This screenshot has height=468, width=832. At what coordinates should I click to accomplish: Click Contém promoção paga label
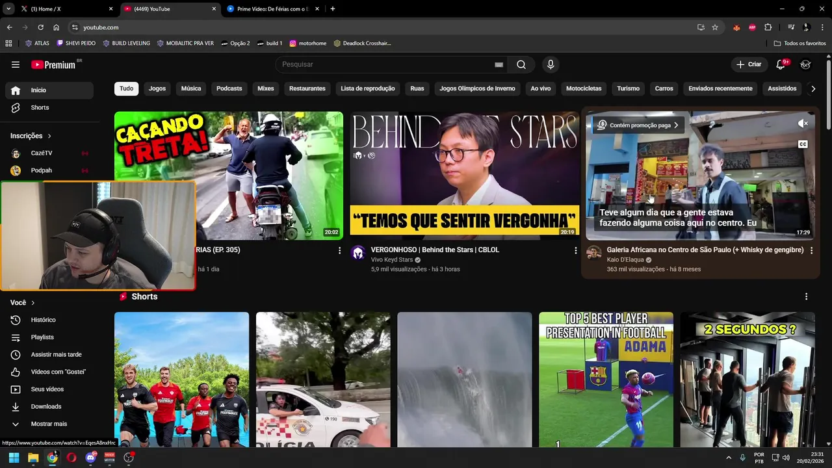(638, 125)
